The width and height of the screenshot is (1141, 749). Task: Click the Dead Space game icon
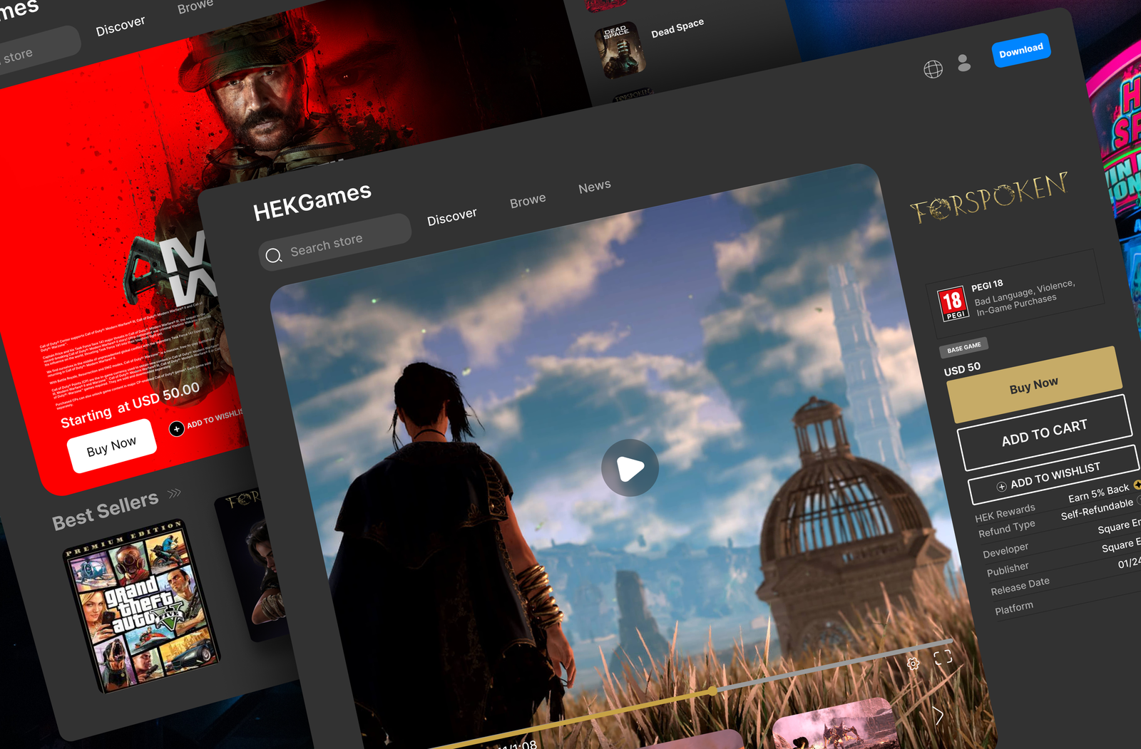(620, 50)
